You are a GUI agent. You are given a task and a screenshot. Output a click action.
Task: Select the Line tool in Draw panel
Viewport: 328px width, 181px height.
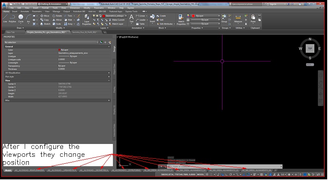click(x=4, y=17)
